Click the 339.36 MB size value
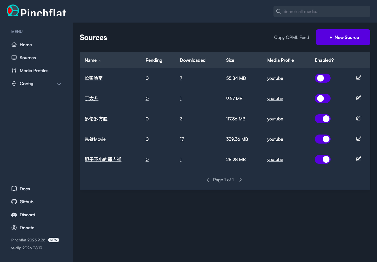Screen dimensions: 377x262 237,139
